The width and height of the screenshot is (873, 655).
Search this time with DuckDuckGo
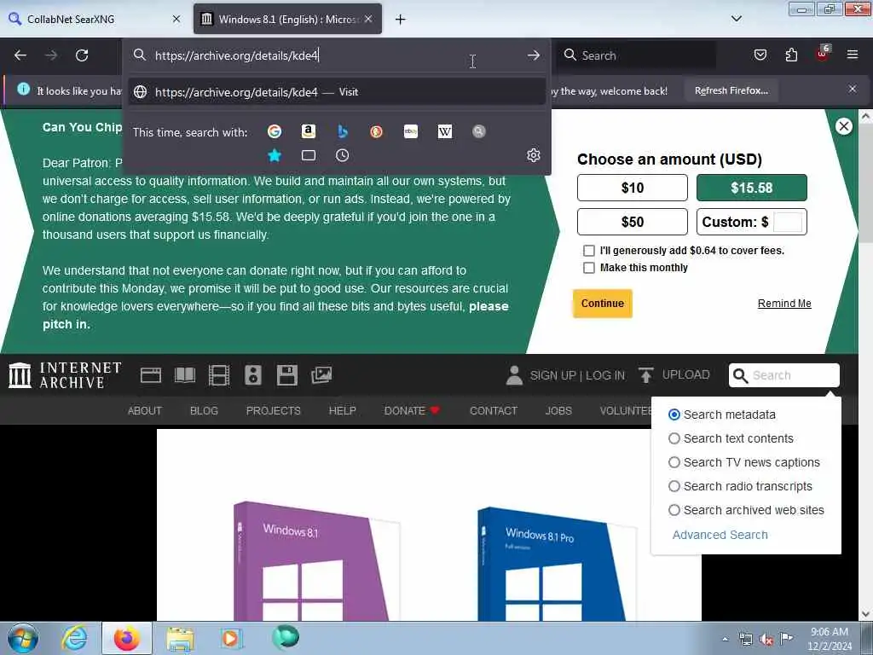tap(376, 131)
